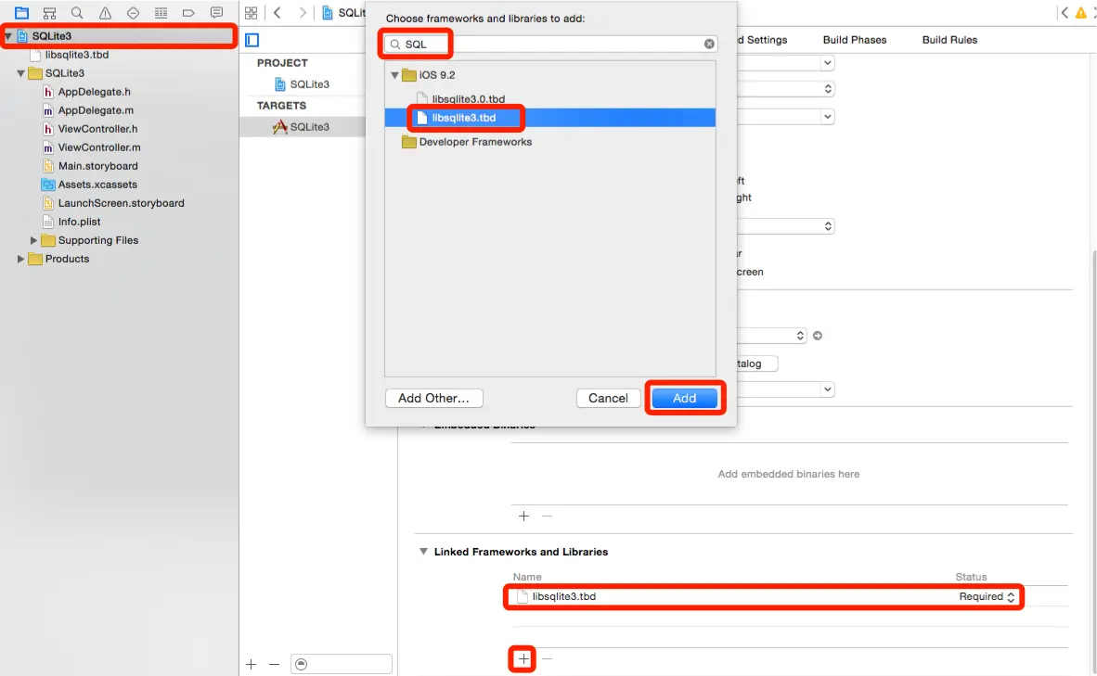Open the Symbol navigator
Image resolution: width=1097 pixels, height=676 pixels.
(x=49, y=13)
